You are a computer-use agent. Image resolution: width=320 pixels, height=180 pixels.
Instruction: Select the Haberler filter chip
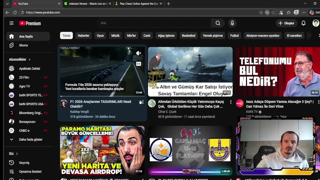pos(83,35)
